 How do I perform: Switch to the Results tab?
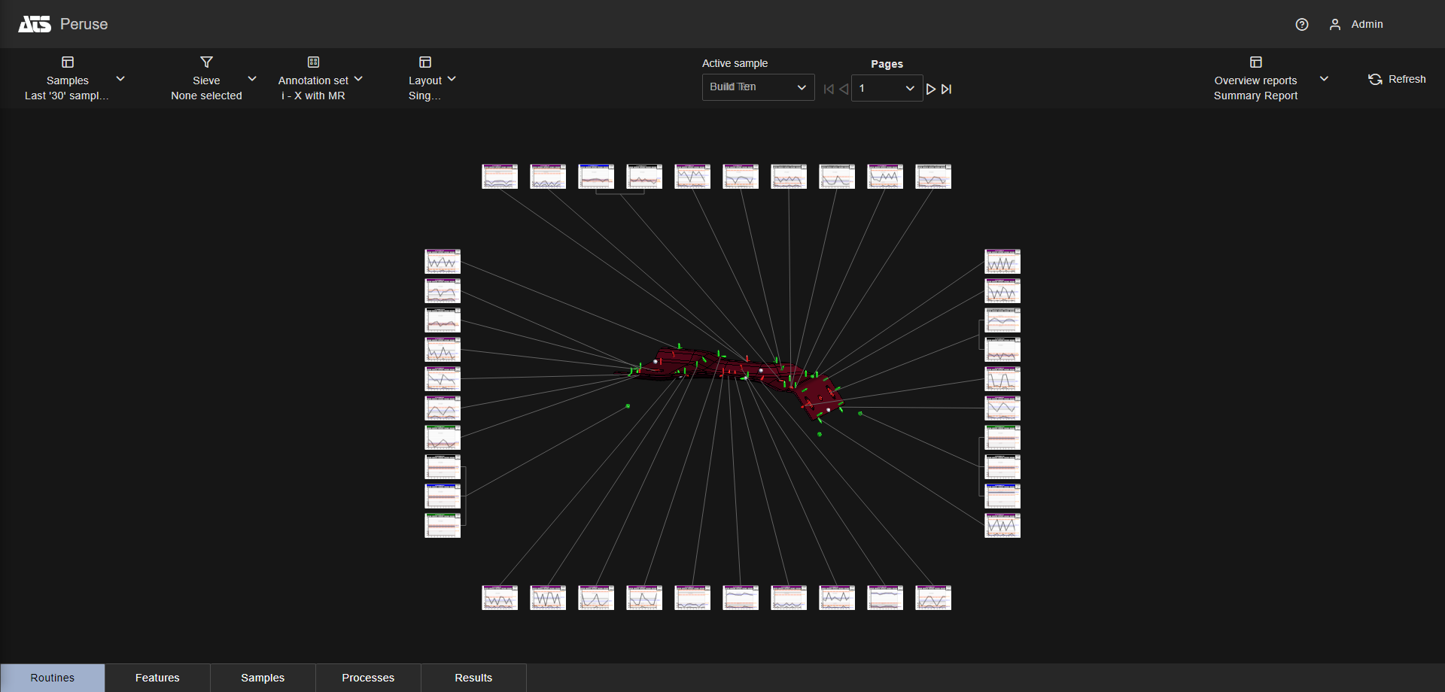click(473, 678)
